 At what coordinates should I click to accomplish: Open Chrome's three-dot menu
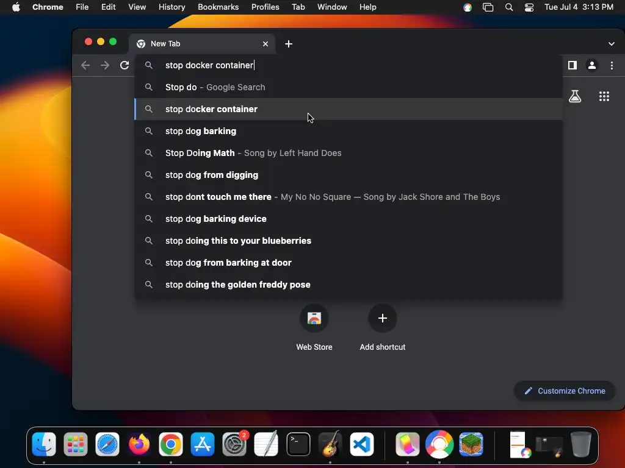point(612,65)
